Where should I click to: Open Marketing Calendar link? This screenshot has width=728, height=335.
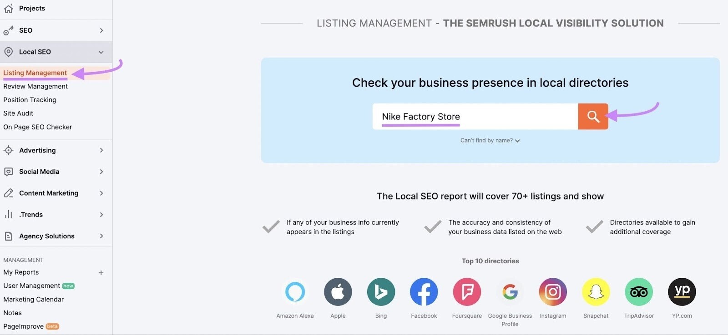point(34,300)
